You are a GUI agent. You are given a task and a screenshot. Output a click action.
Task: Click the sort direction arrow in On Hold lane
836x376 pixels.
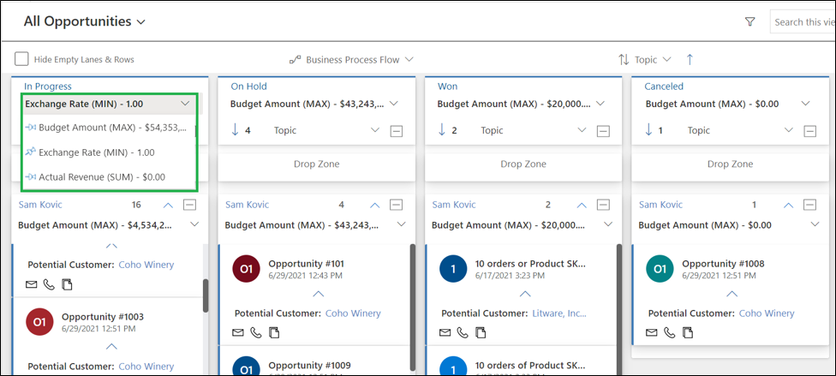[235, 130]
